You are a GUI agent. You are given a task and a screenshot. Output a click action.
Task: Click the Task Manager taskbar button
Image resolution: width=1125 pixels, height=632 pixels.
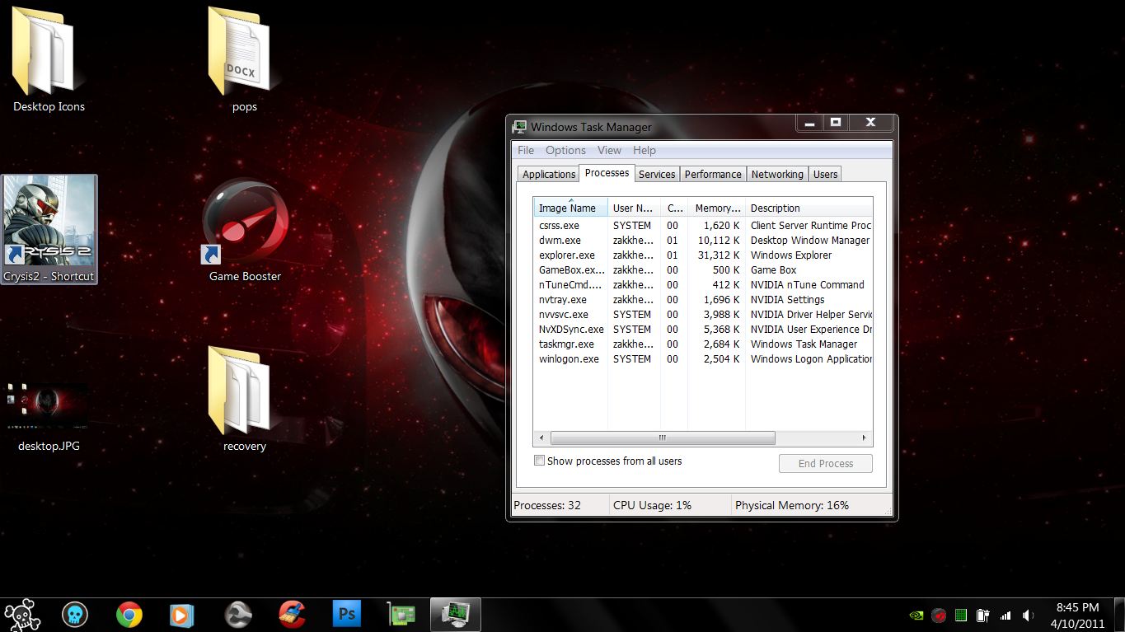point(456,615)
